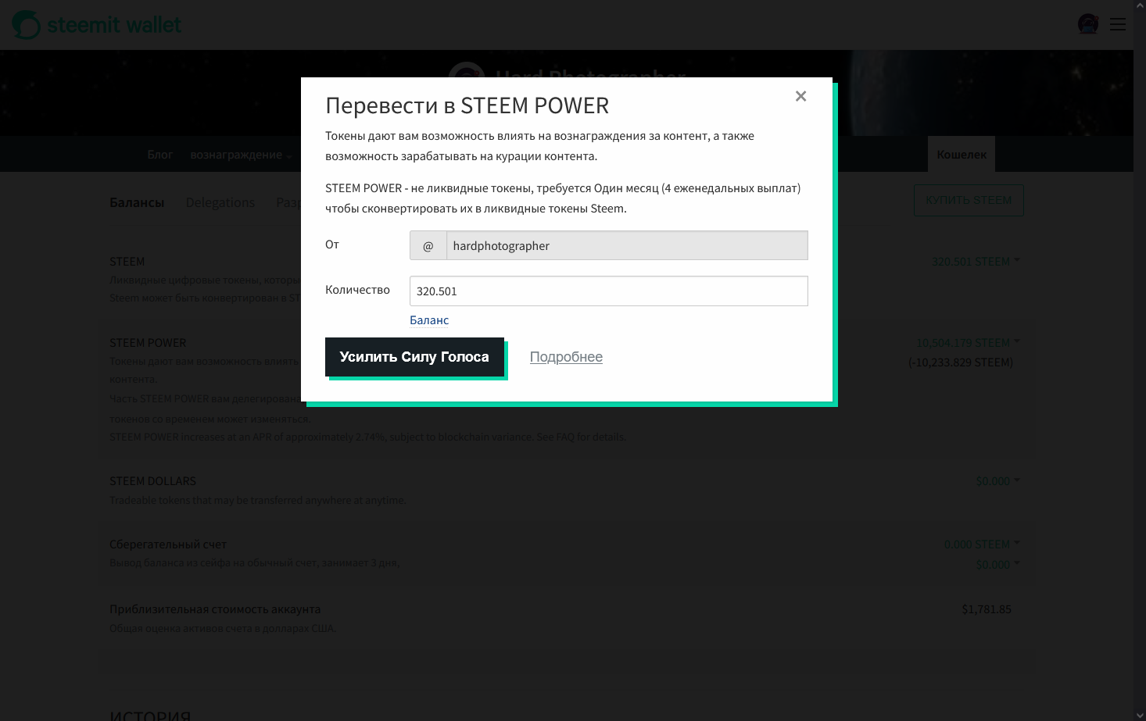Click the page vertical scrollbar

[x=1140, y=360]
